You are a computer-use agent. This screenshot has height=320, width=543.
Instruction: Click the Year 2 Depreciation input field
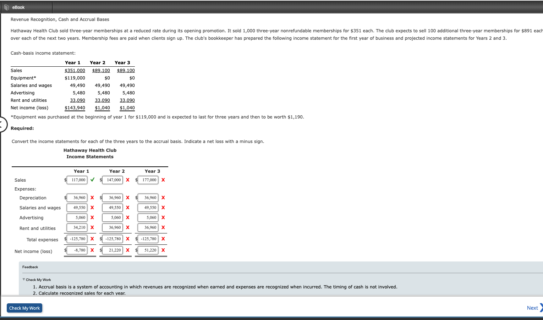113,198
